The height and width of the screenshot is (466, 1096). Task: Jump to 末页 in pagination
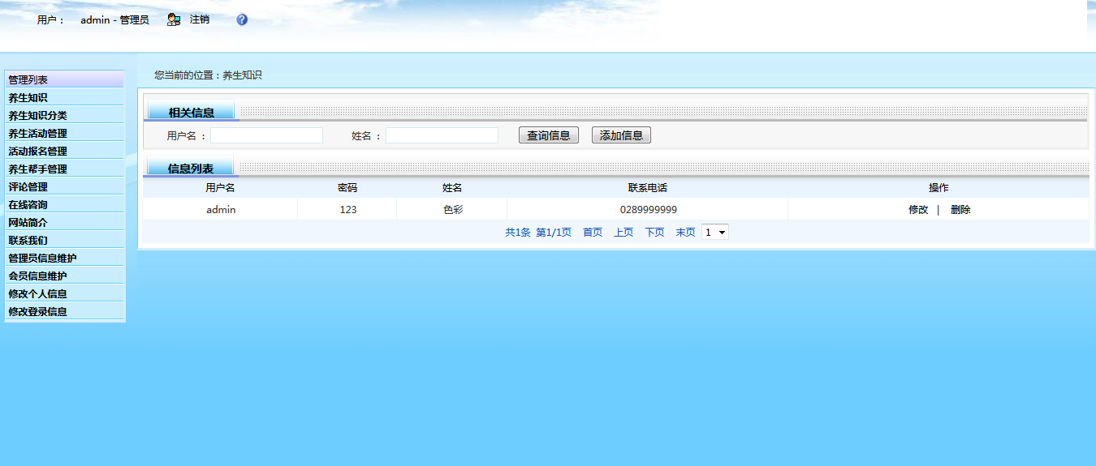pos(685,232)
